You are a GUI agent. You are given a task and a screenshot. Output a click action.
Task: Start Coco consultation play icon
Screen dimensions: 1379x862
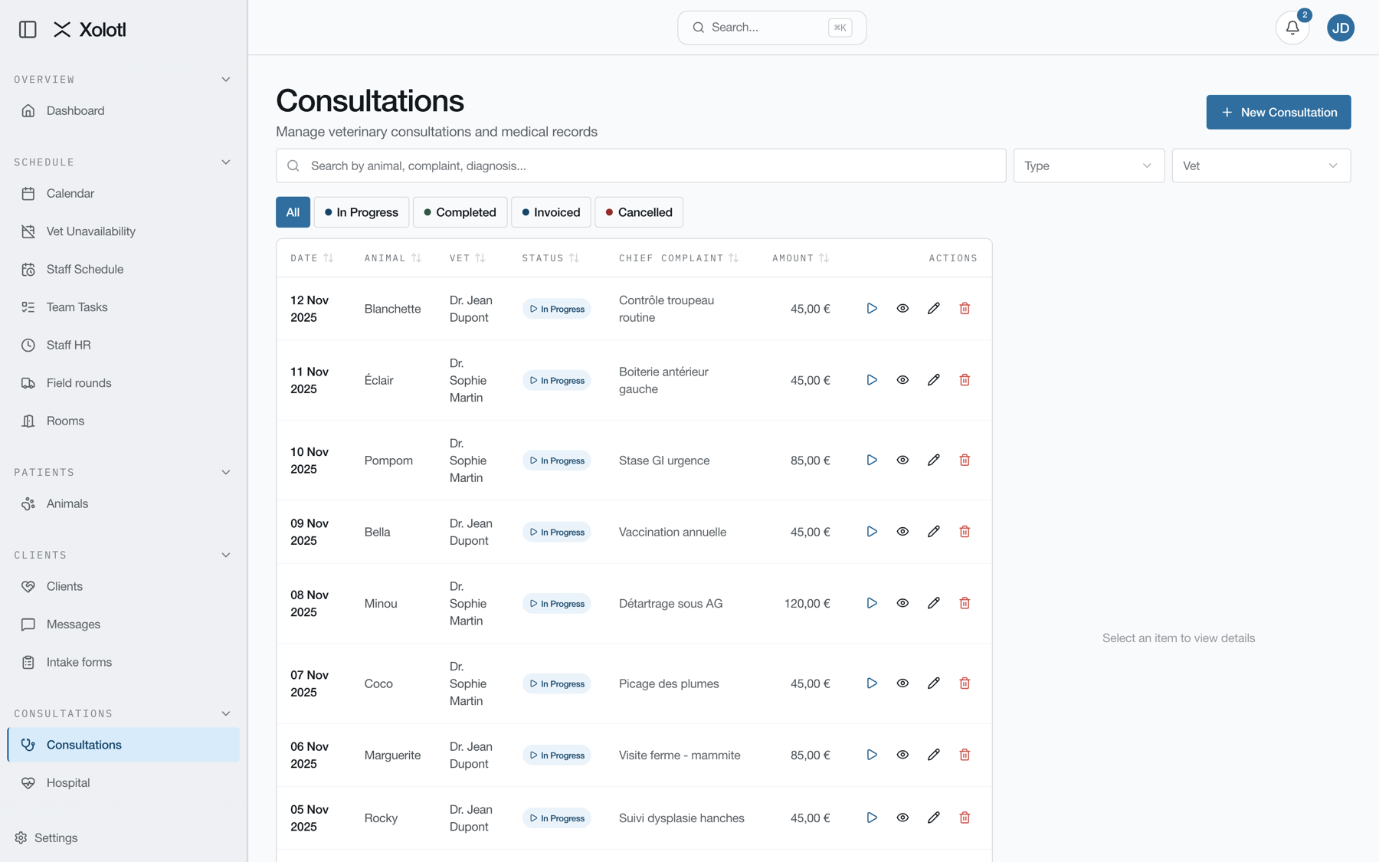point(872,683)
